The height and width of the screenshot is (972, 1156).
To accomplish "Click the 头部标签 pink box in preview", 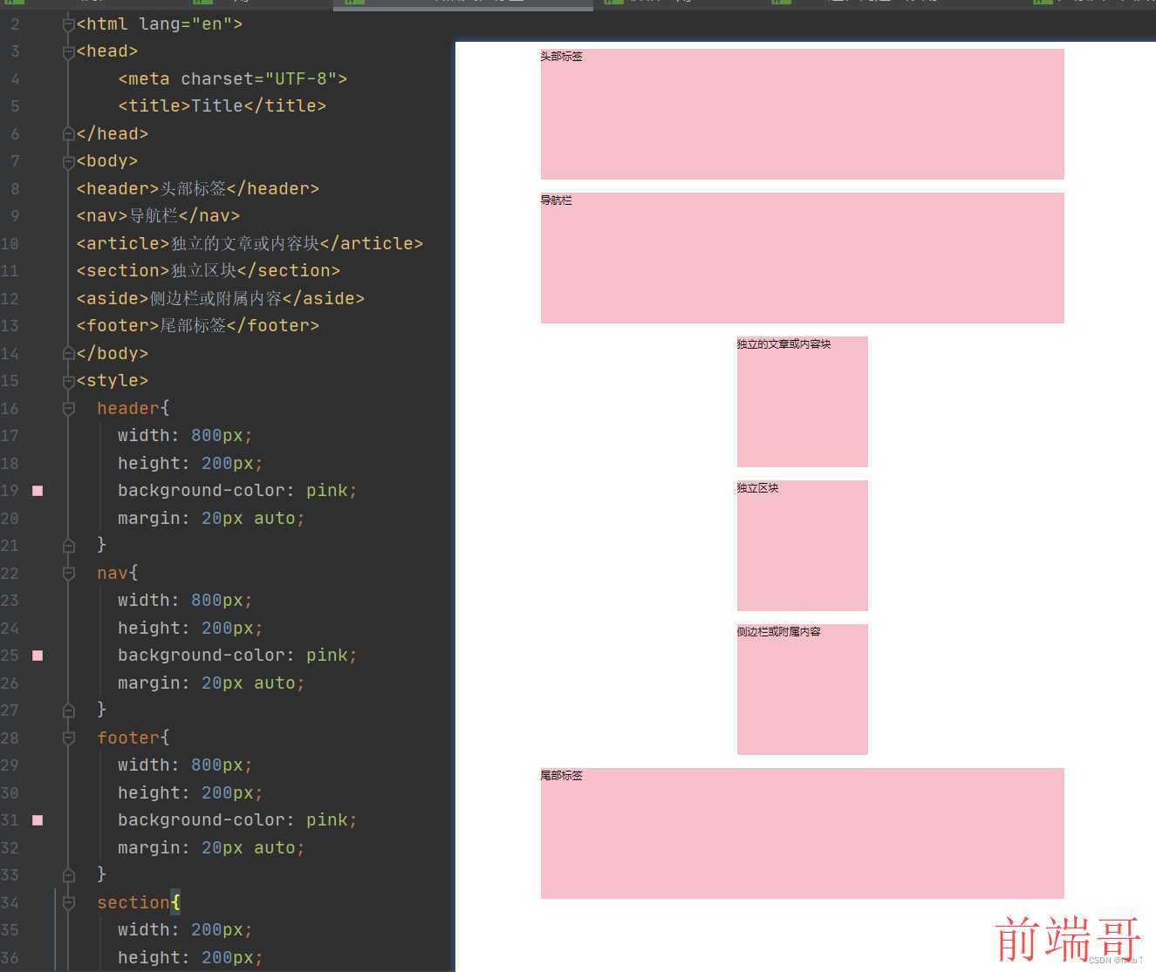I will [803, 114].
